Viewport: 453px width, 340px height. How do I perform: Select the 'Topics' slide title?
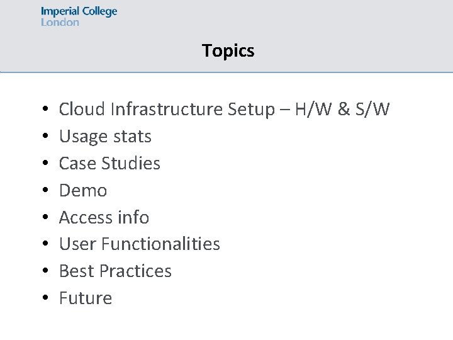228,50
